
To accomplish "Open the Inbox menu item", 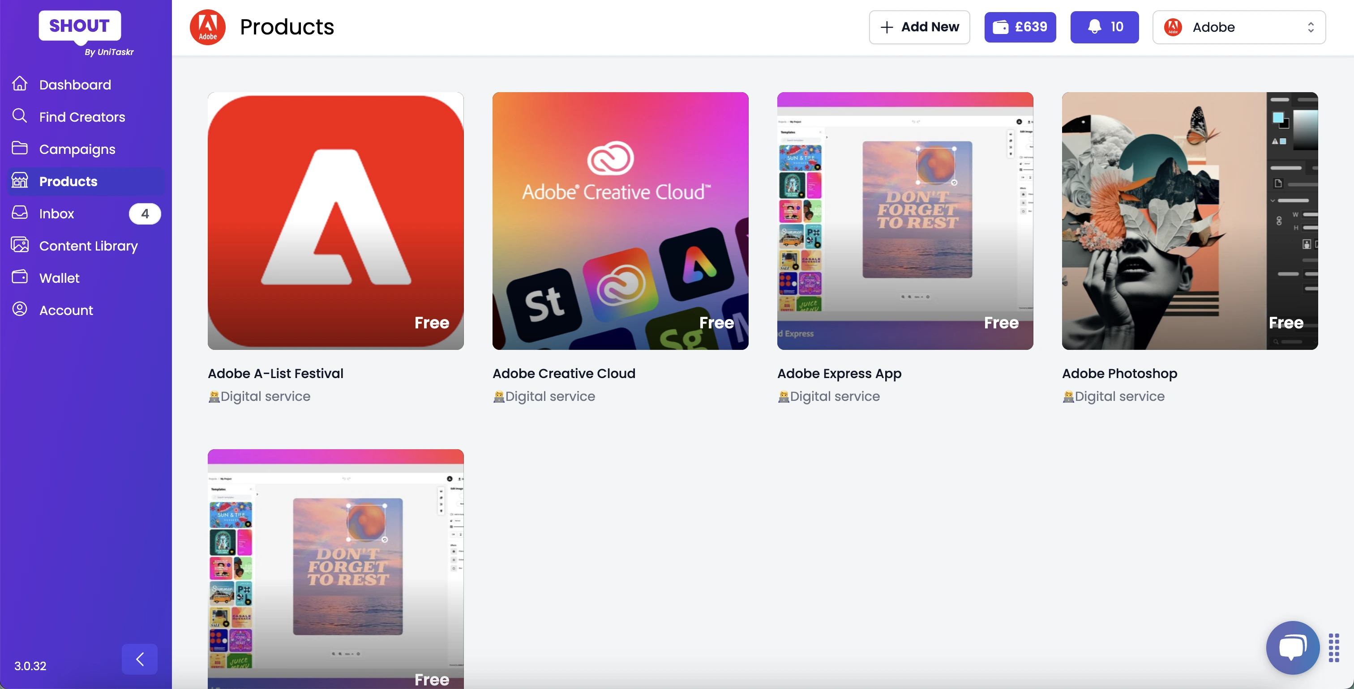I will tap(57, 214).
